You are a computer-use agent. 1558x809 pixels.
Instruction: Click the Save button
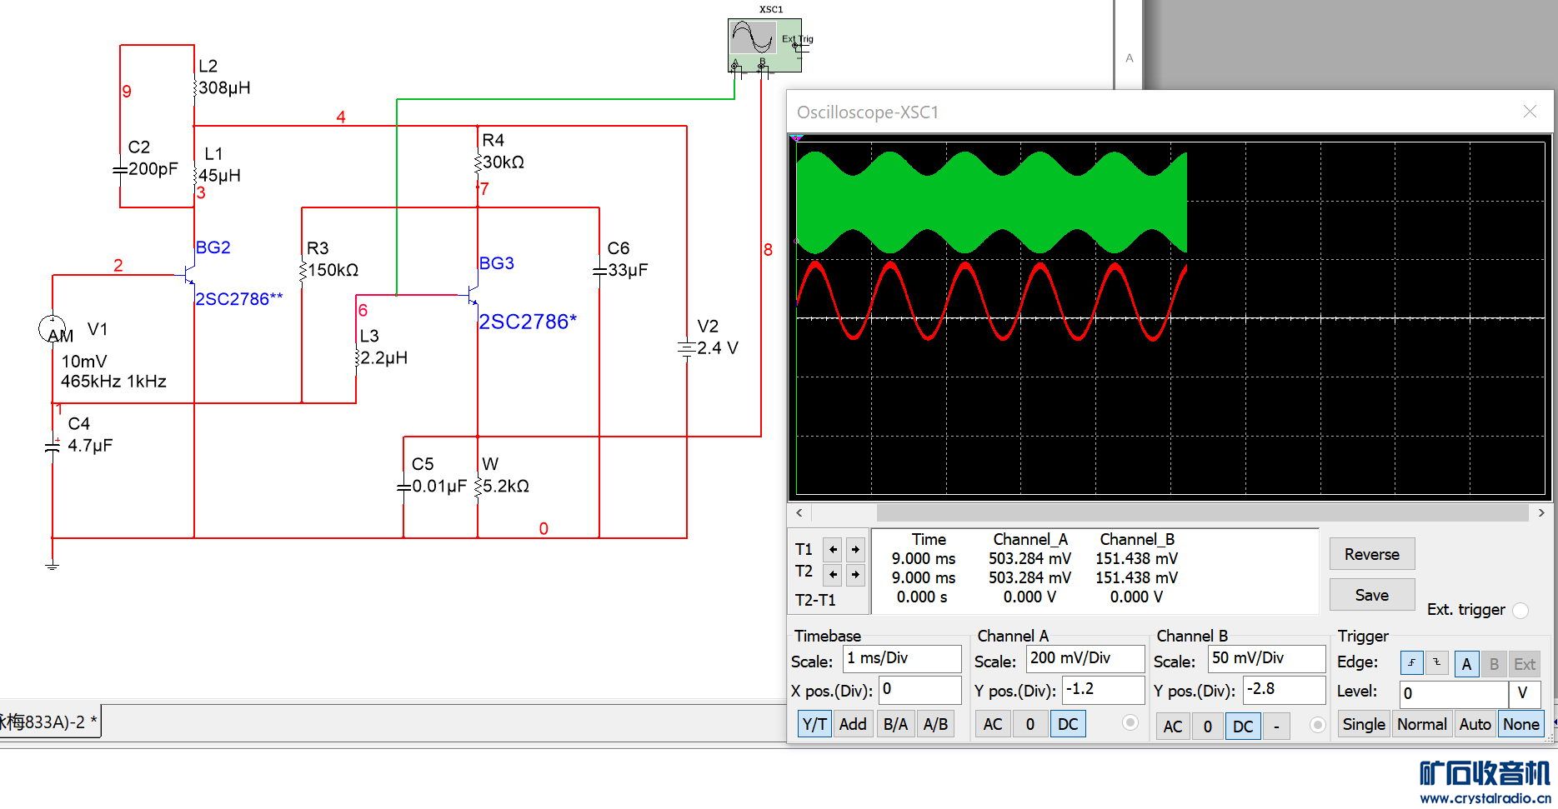pyautogui.click(x=1371, y=595)
